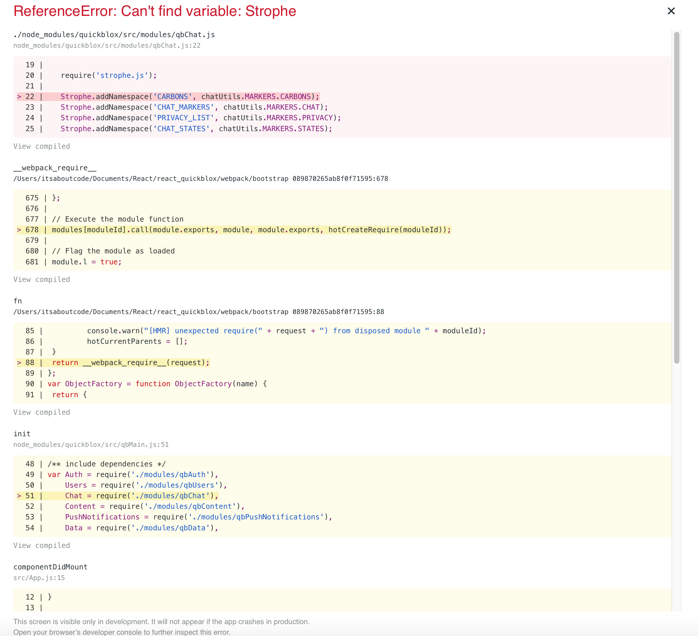Click the highlighted line 88 return __webpack_require__
Screen dimensions: 698x636
(x=131, y=363)
